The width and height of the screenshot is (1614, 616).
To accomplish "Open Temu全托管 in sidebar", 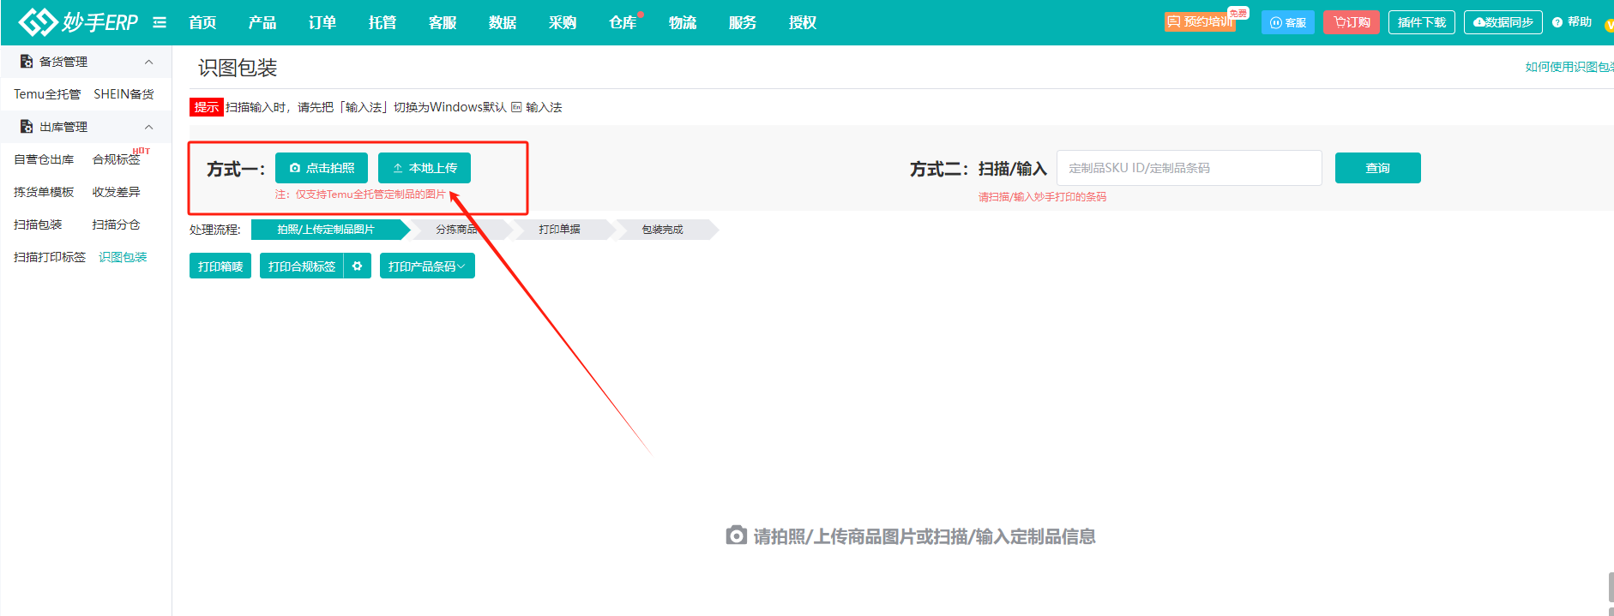I will pos(47,94).
